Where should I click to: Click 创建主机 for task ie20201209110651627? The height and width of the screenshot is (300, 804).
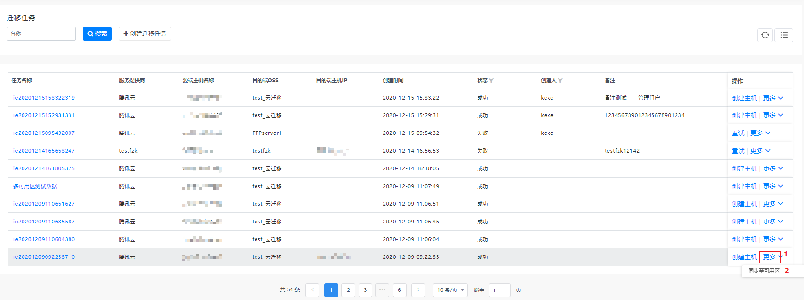pos(744,204)
